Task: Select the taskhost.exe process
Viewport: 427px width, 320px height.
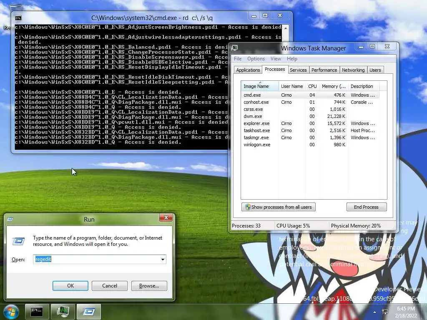Action: (x=310, y=130)
